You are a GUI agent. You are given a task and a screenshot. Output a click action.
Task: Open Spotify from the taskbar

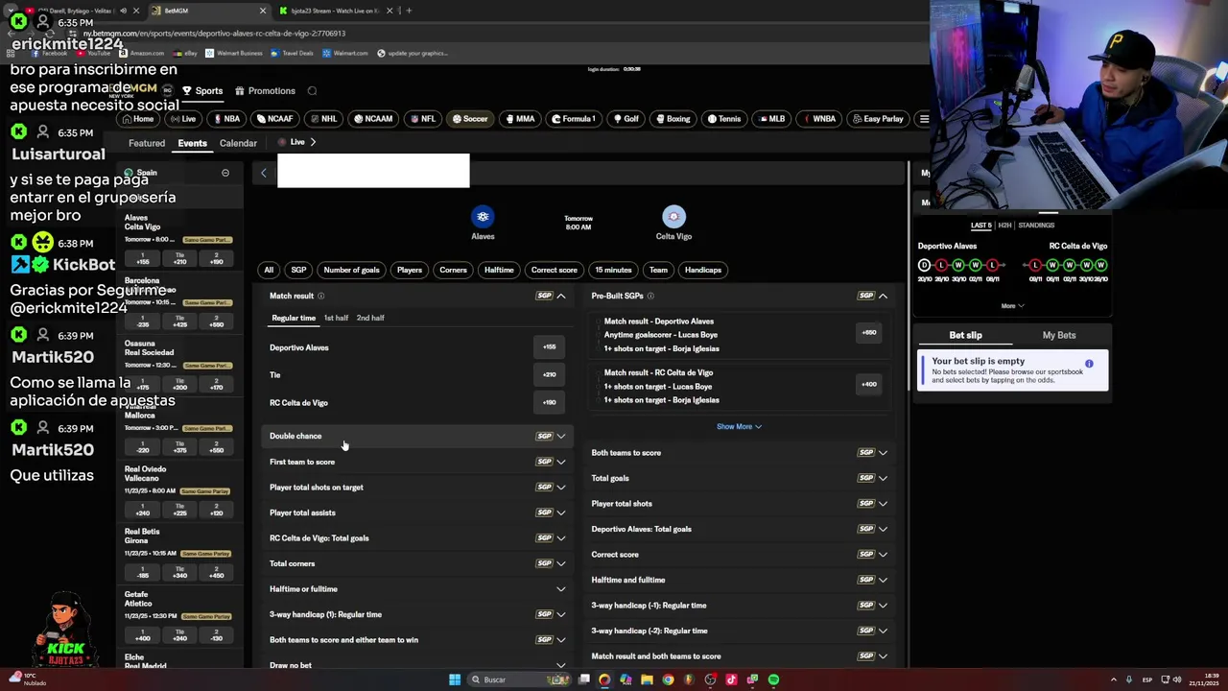(x=773, y=679)
